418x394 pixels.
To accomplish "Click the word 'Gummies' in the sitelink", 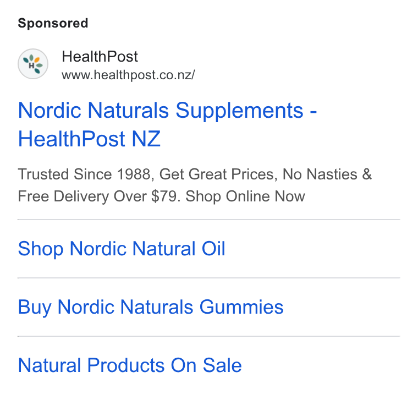I will point(241,307).
